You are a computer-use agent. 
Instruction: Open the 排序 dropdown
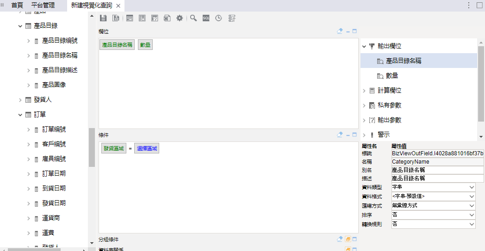coord(433,215)
